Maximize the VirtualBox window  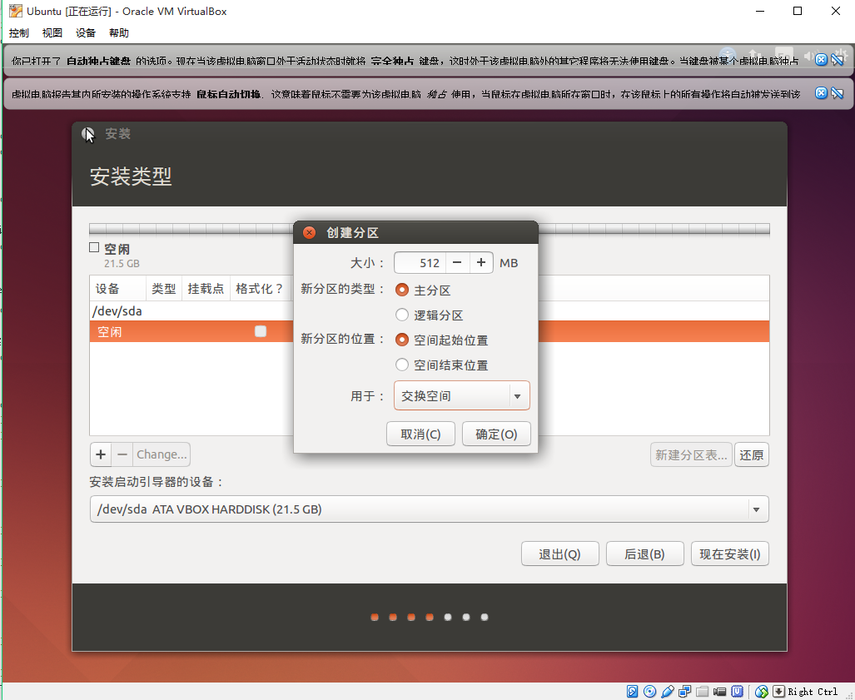798,11
